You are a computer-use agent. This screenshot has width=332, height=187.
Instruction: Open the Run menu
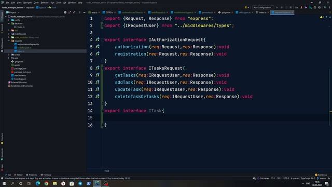pos(52,3)
